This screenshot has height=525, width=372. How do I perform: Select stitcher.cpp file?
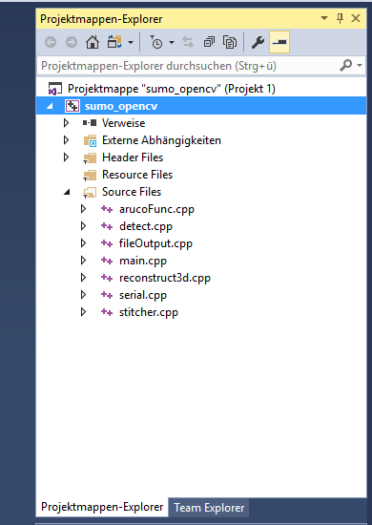pyautogui.click(x=149, y=312)
